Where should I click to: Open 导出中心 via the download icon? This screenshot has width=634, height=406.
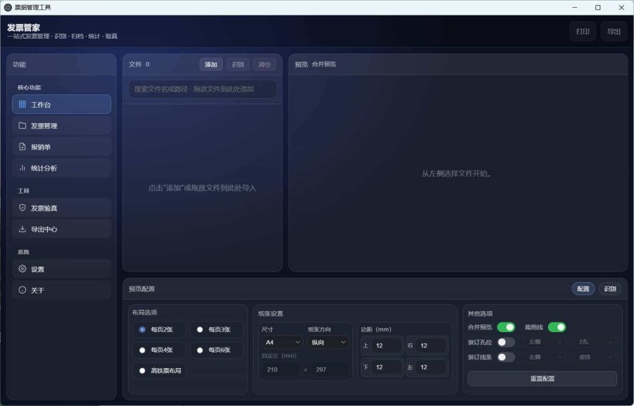[x=23, y=229]
